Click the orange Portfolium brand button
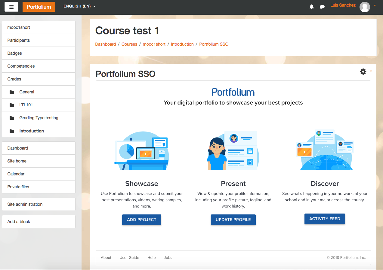The height and width of the screenshot is (270, 383). (x=39, y=7)
